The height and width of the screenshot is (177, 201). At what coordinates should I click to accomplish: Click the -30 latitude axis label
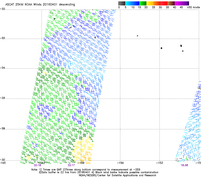[x=2, y=160]
